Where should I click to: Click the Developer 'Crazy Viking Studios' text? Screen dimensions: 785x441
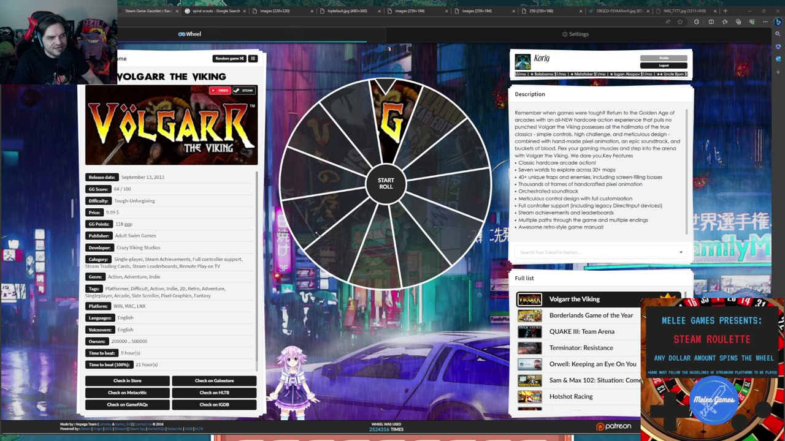[139, 247]
